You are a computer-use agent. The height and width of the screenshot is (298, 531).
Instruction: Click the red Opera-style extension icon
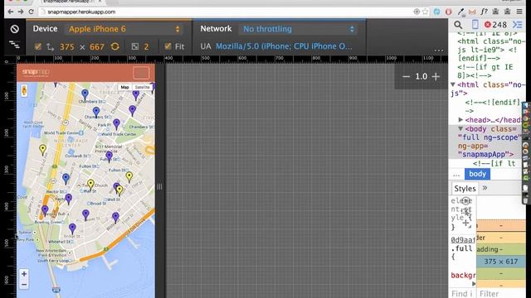pos(448,12)
